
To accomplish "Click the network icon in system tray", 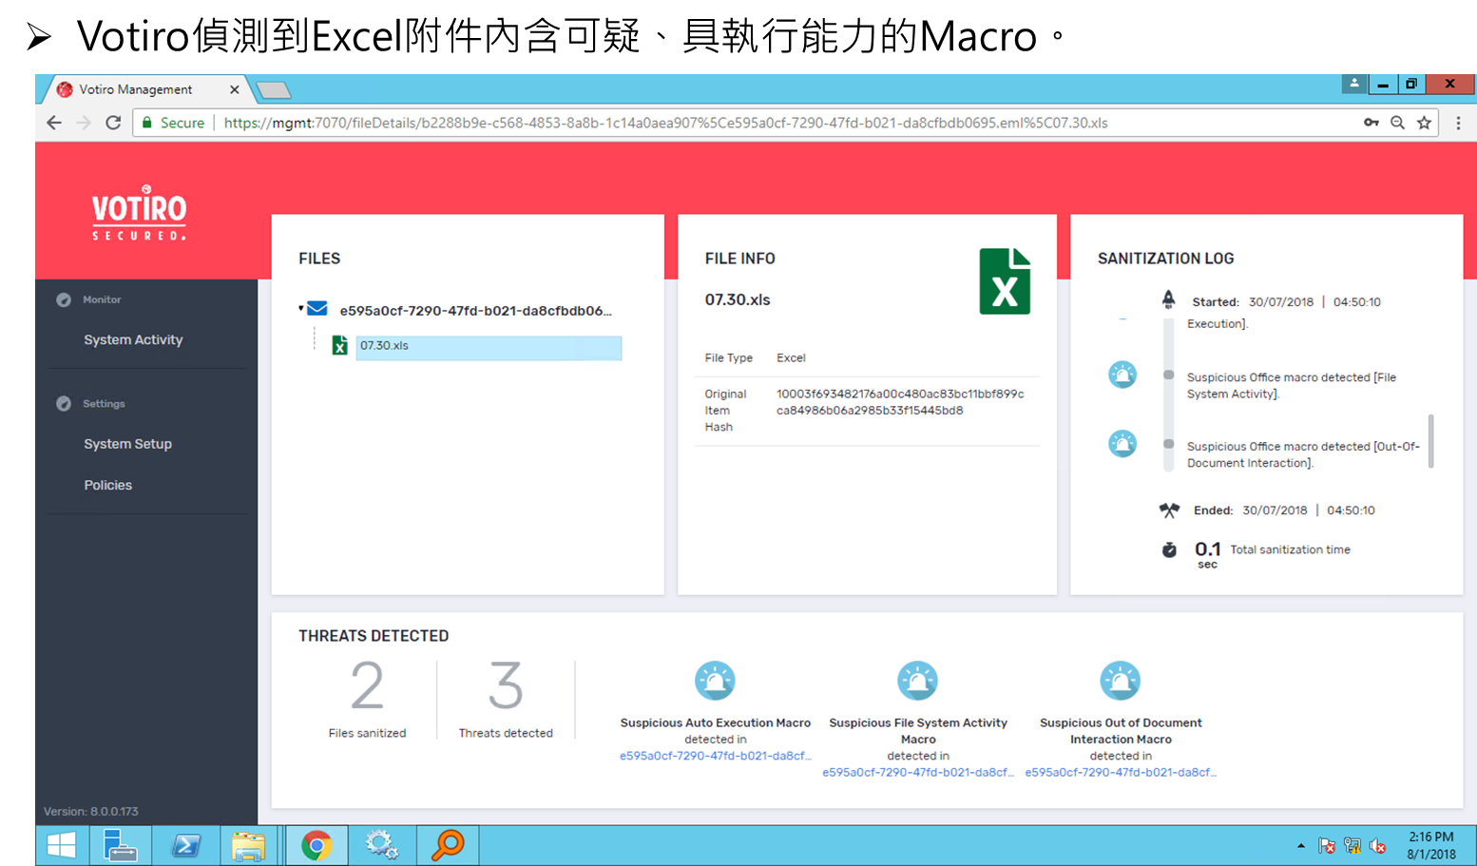I will click(x=1352, y=846).
